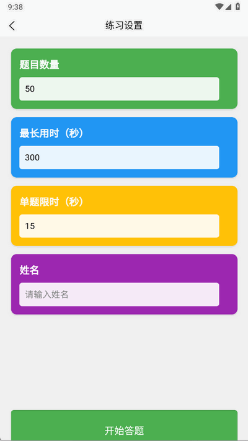This screenshot has height=441, width=248.
Task: Select the purple name card
Action: coord(124,284)
